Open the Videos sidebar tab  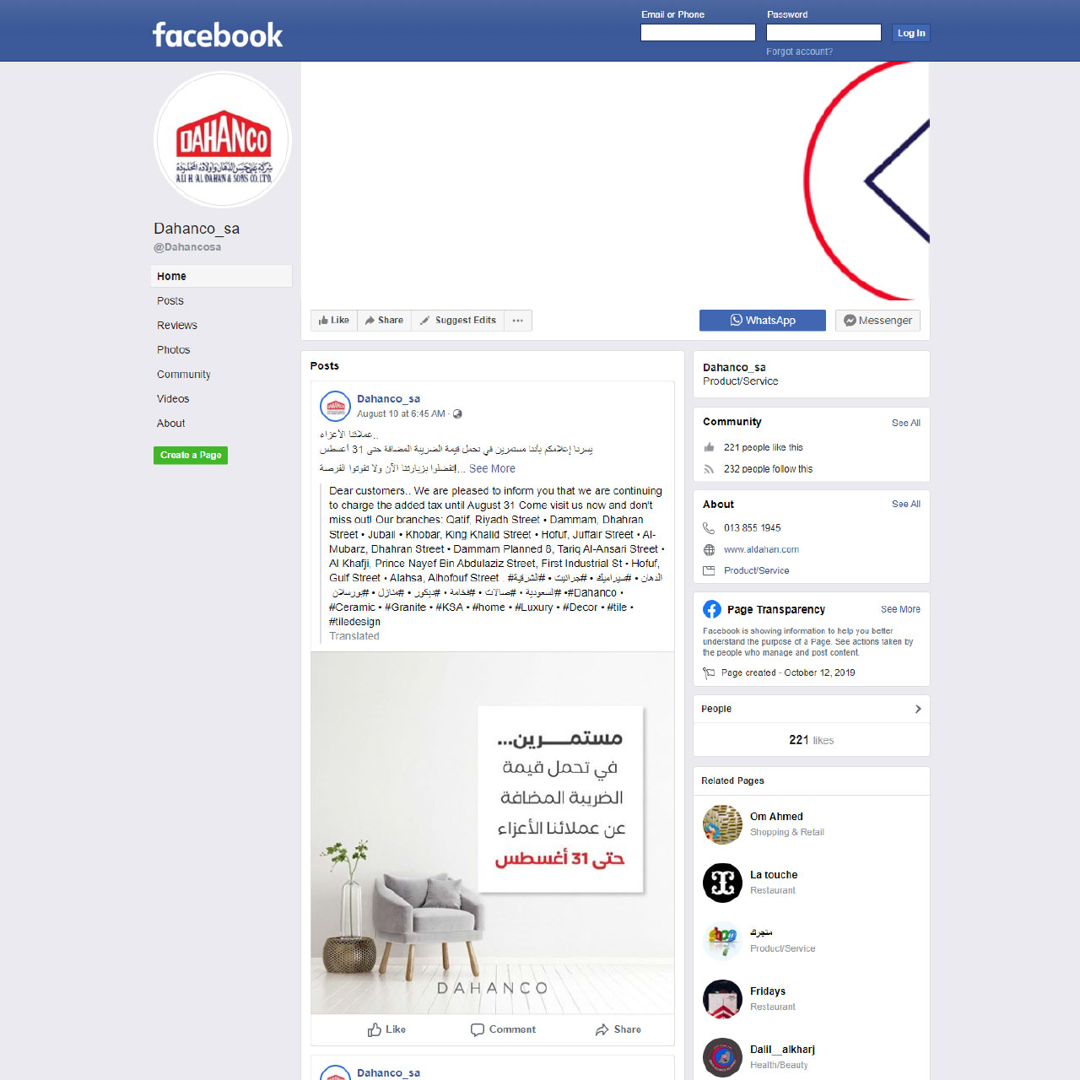point(173,399)
